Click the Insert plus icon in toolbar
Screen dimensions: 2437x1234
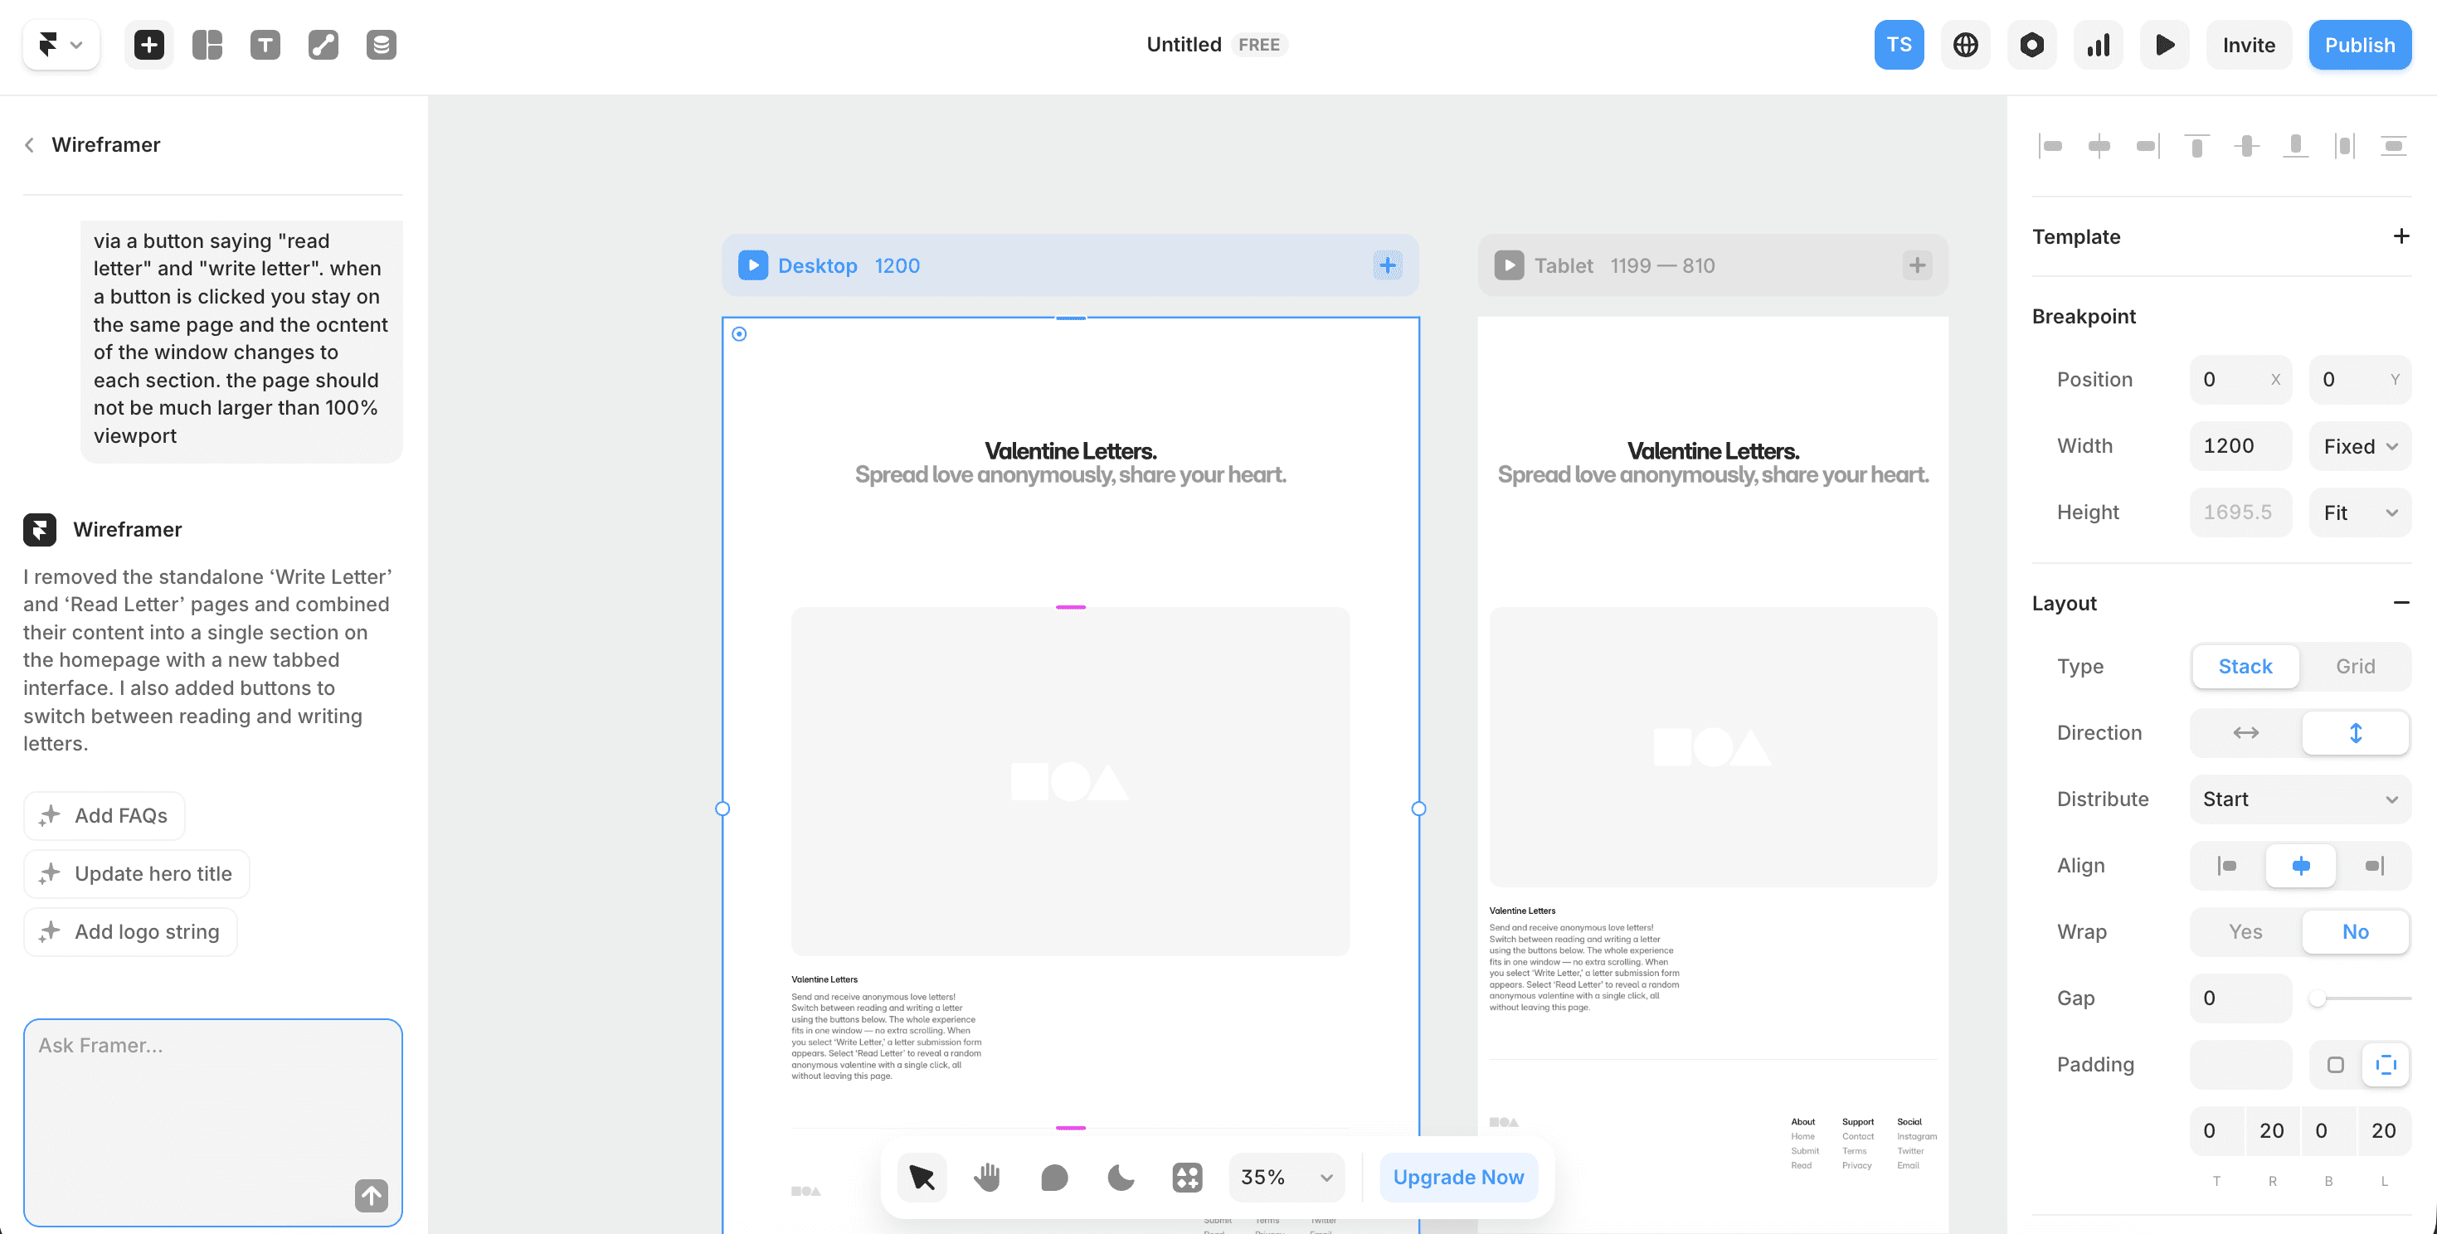[148, 45]
